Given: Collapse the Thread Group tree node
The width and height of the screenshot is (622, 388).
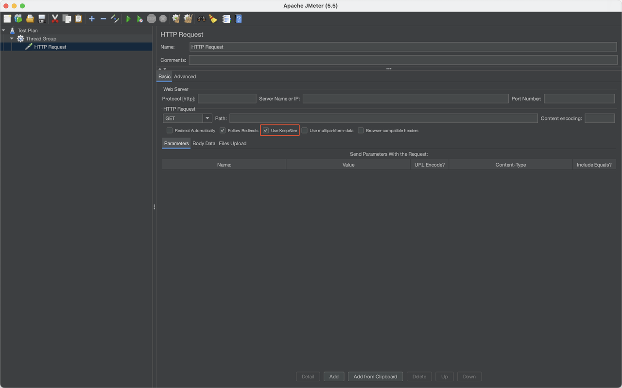Looking at the screenshot, I should (12, 38).
